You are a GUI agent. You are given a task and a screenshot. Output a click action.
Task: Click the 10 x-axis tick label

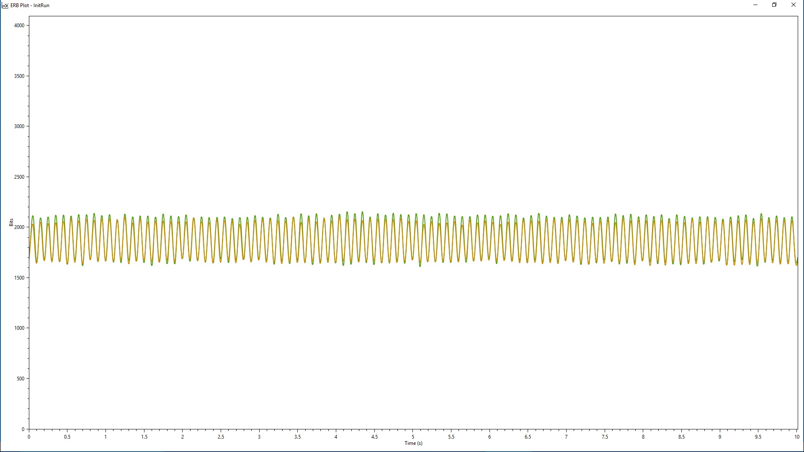pos(796,437)
